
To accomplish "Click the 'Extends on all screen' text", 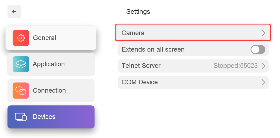I will click(x=153, y=49).
